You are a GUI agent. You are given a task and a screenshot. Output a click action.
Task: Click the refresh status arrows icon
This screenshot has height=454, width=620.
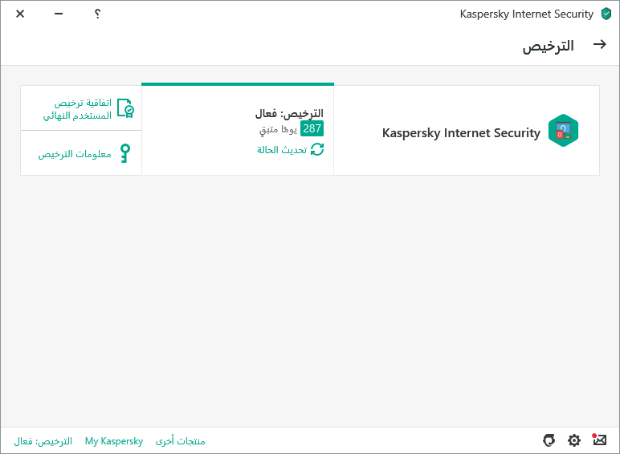point(317,149)
